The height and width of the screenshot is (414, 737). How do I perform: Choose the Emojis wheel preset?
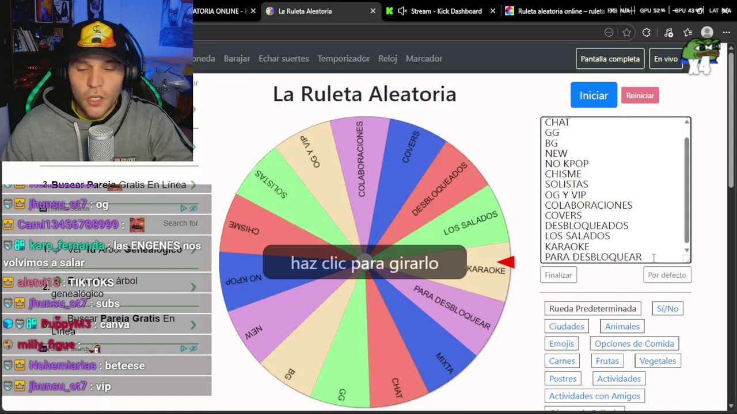pyautogui.click(x=561, y=344)
